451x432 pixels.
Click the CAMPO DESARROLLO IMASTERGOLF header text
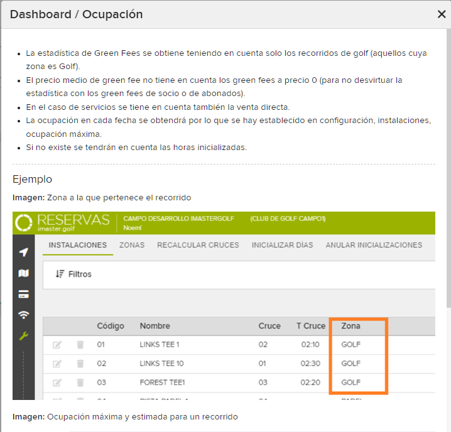pyautogui.click(x=178, y=219)
